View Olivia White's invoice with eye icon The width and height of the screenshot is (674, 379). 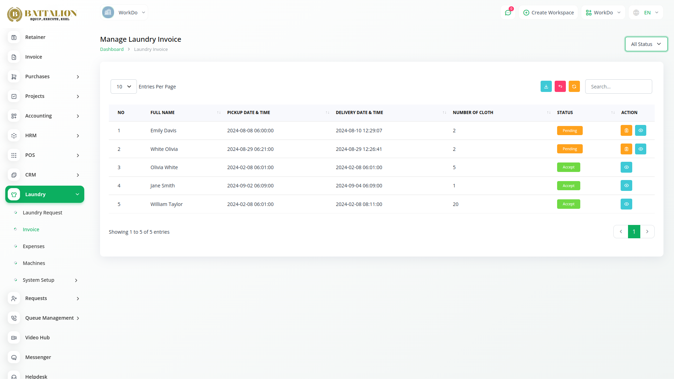pos(626,167)
